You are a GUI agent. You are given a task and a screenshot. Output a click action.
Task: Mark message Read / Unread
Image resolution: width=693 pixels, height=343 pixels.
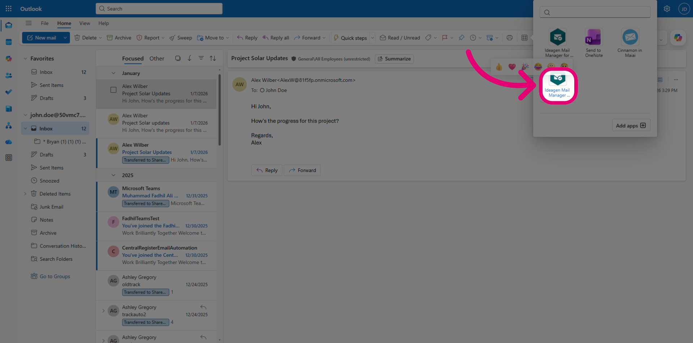(400, 38)
